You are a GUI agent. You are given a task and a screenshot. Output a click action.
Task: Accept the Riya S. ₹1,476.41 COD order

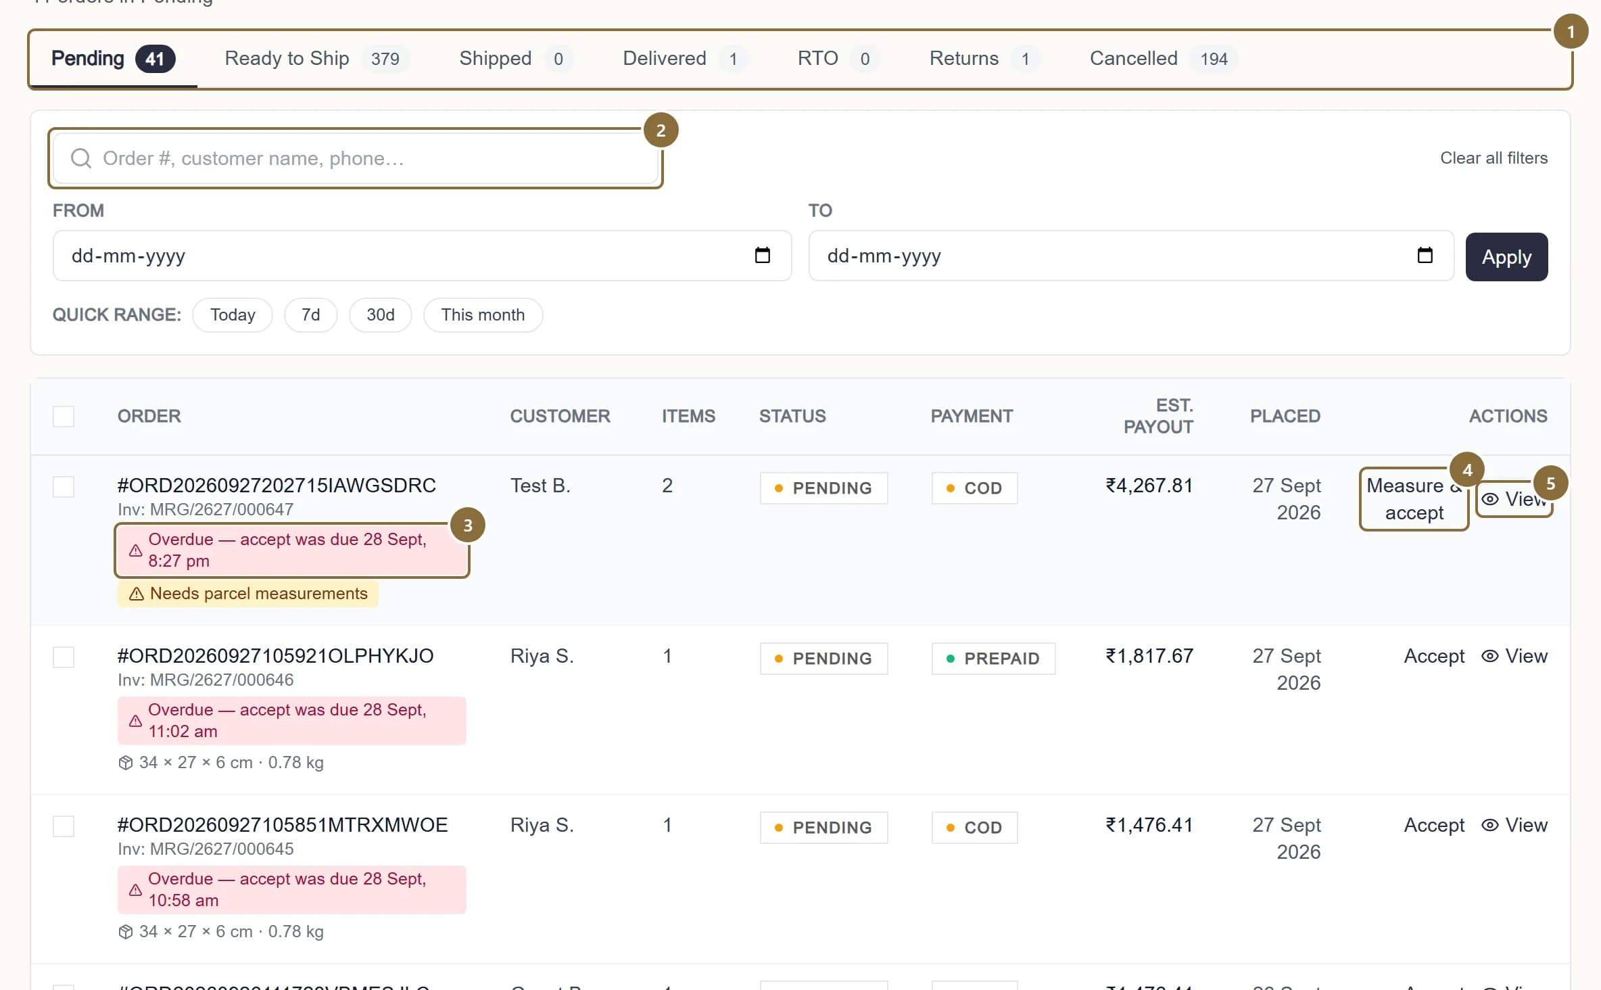(1434, 825)
